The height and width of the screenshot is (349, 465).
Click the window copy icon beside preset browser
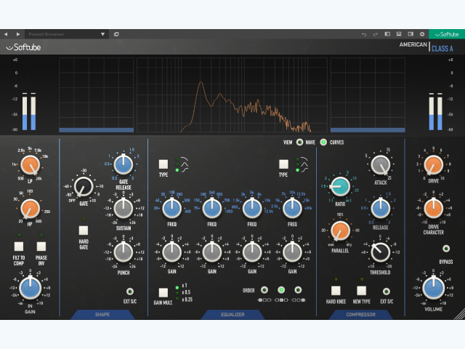(x=116, y=34)
